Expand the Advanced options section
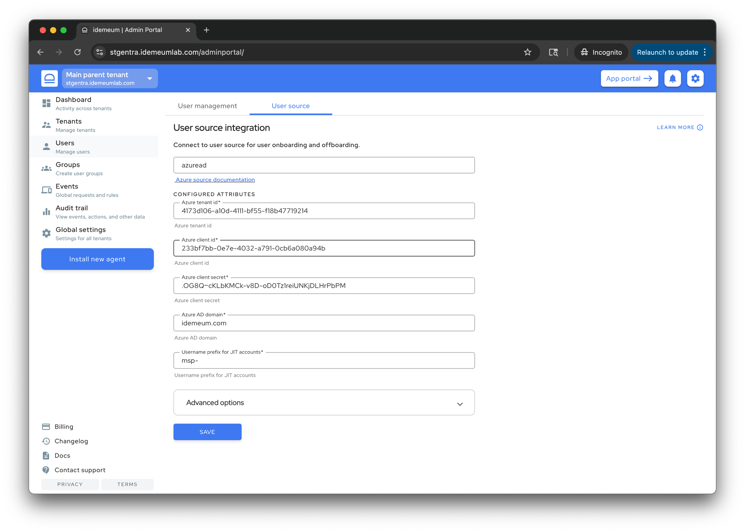The height and width of the screenshot is (532, 745). pos(324,403)
